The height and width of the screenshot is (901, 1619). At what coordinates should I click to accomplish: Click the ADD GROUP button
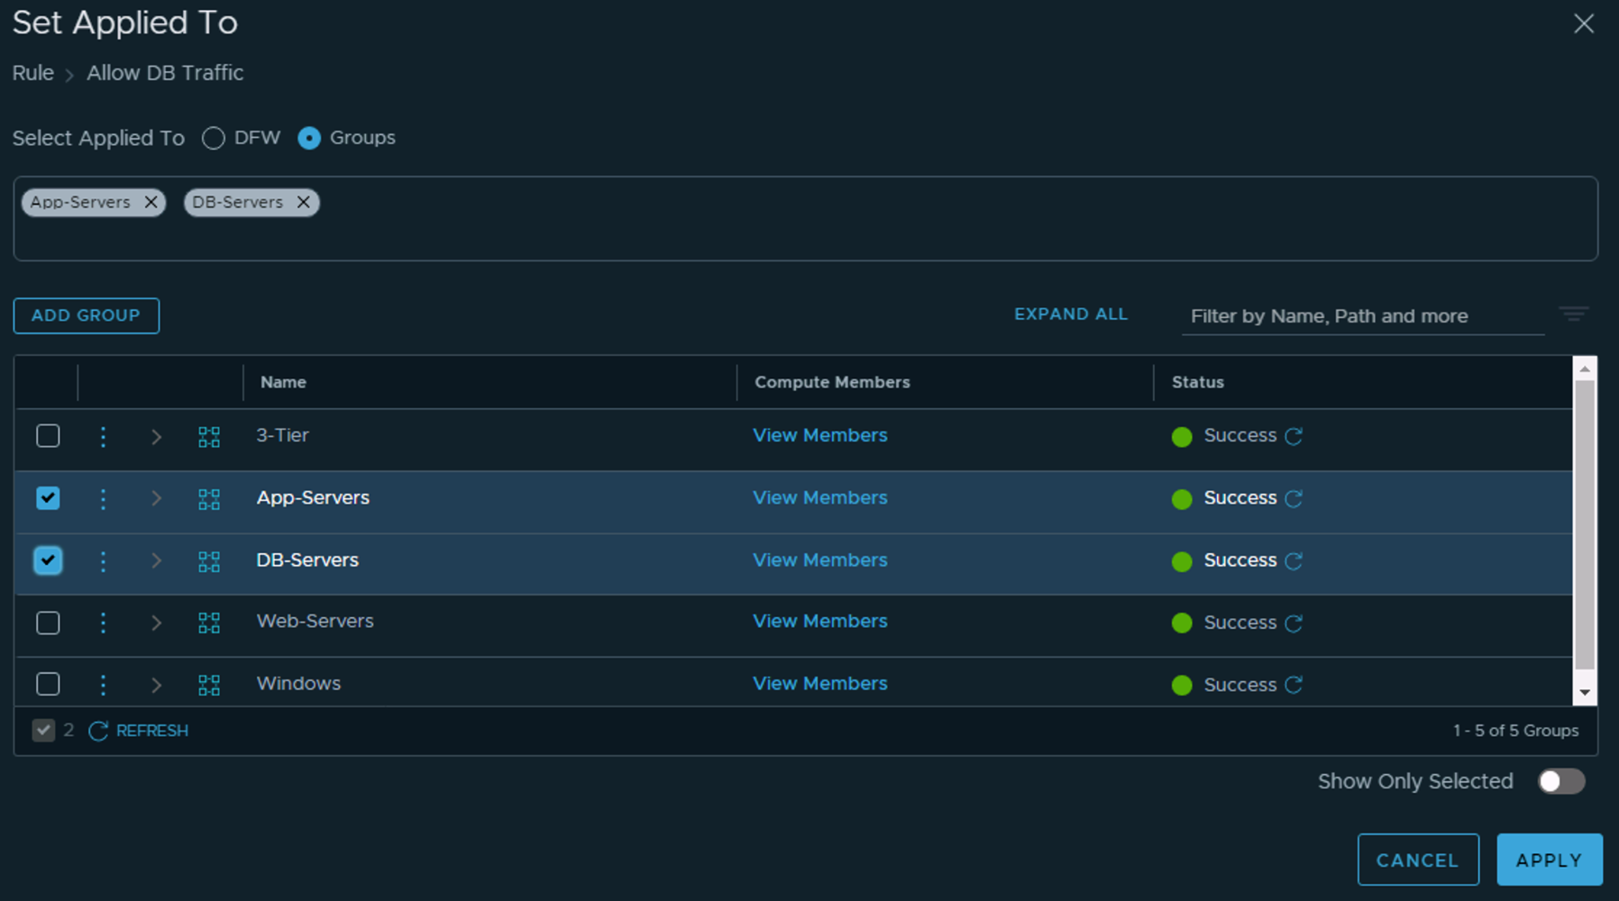click(87, 315)
